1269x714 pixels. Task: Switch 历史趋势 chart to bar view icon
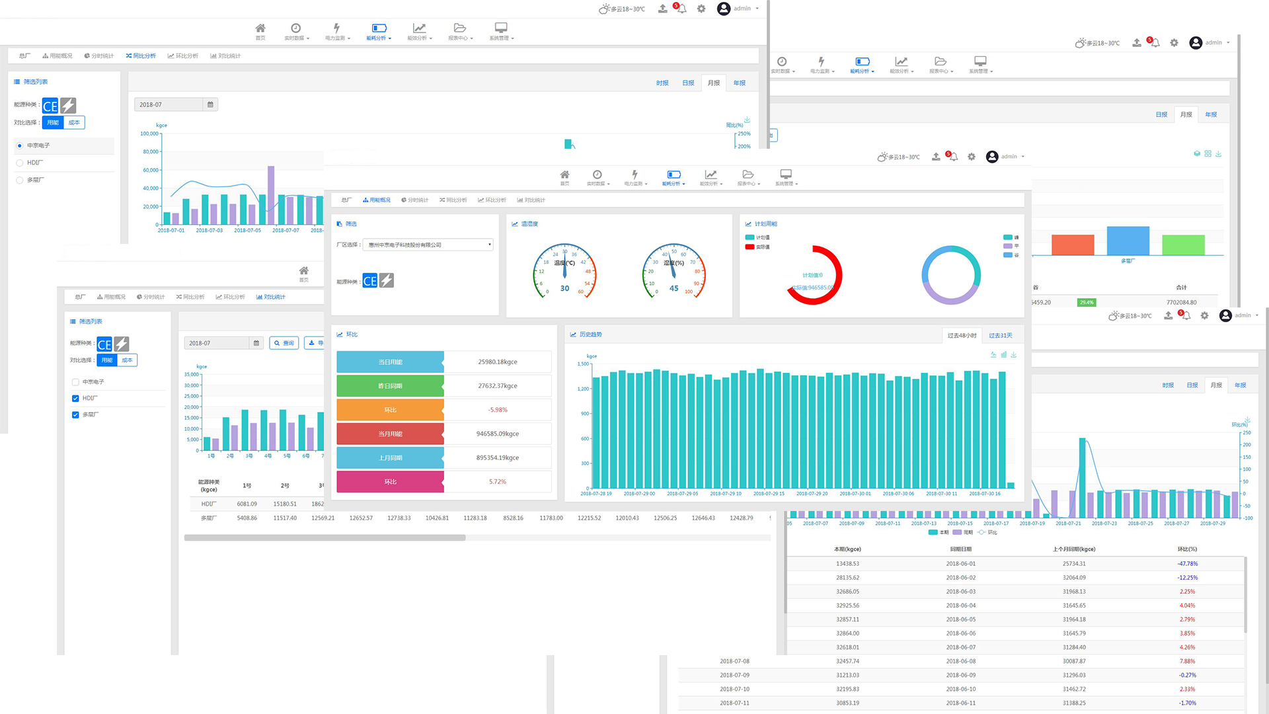point(1003,355)
